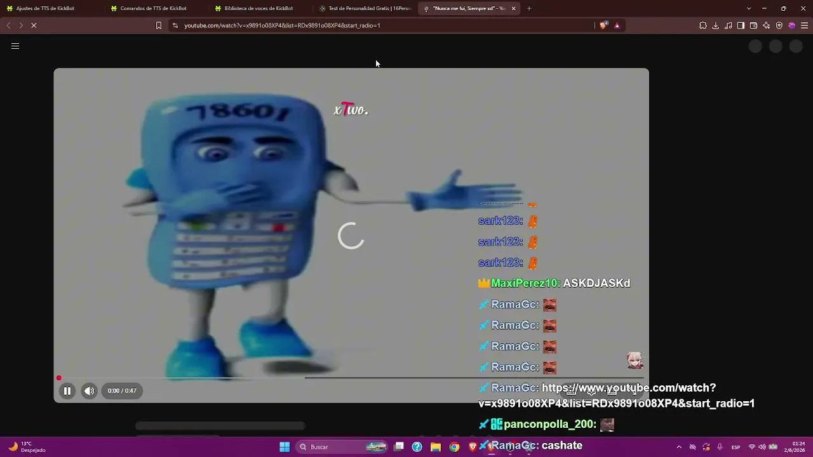Open a new browser tab with the plus button
Image resolution: width=813 pixels, height=457 pixels.
(x=530, y=8)
